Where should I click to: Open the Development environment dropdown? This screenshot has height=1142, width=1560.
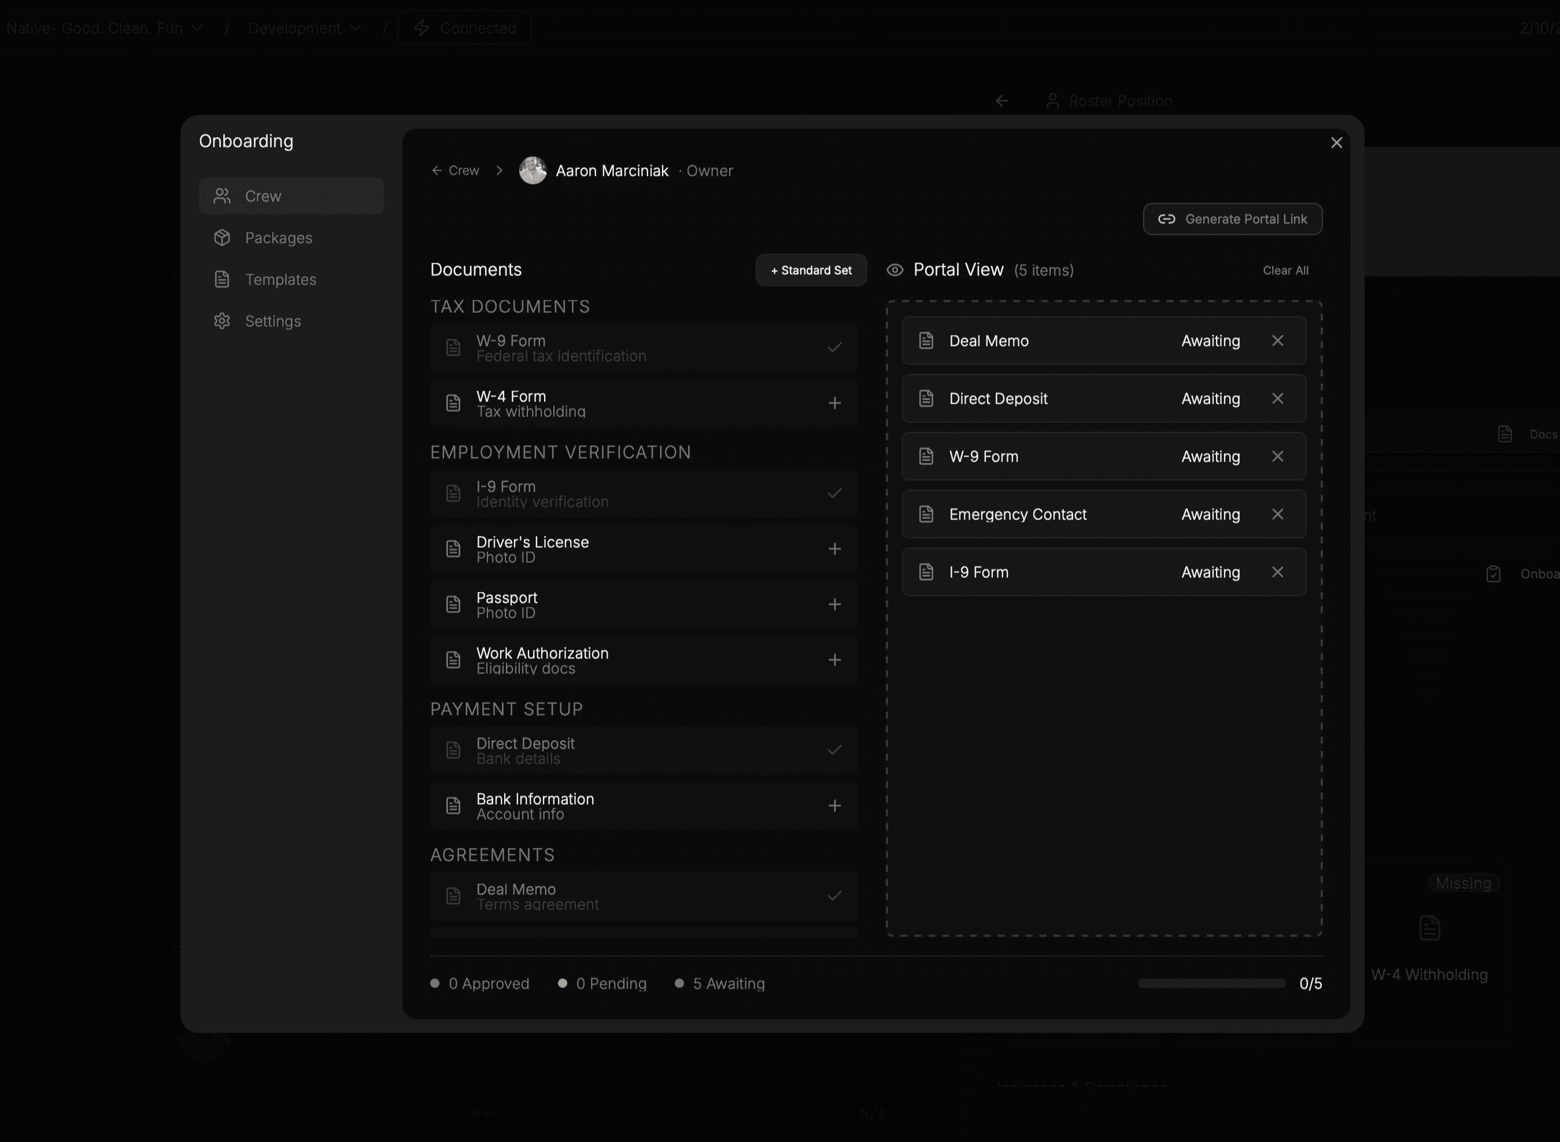(x=304, y=28)
